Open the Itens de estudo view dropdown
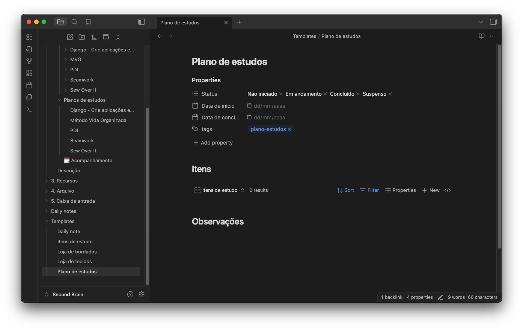The height and width of the screenshot is (330, 523). [x=219, y=190]
